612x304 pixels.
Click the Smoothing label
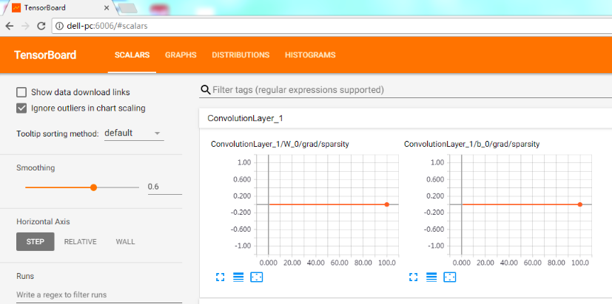pyautogui.click(x=36, y=167)
